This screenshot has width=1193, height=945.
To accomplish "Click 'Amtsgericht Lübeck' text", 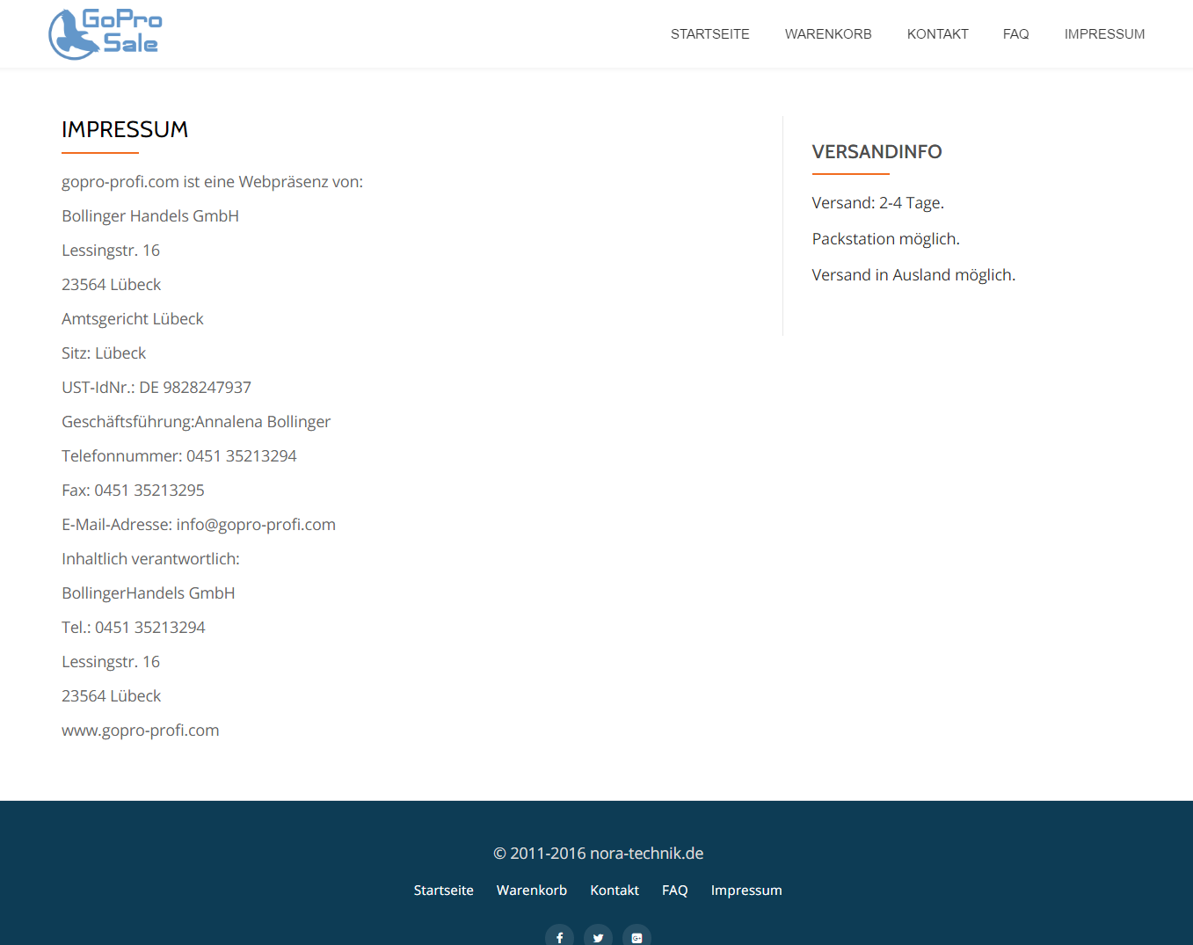I will click(x=133, y=319).
